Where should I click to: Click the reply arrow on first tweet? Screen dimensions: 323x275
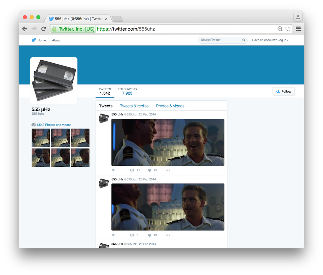114,170
